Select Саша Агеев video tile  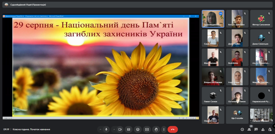[x=213, y=38]
